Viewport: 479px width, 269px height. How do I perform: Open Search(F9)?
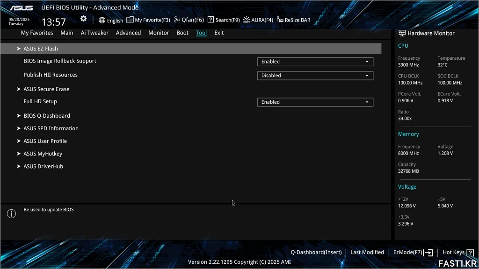(x=228, y=20)
